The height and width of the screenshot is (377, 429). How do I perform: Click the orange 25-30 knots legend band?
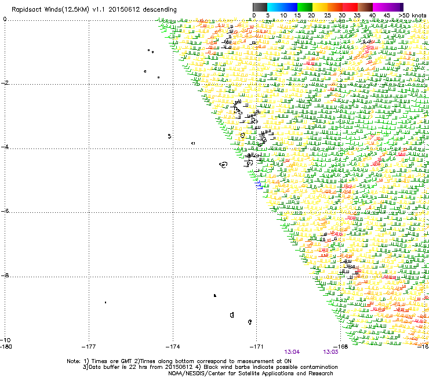[x=335, y=7]
